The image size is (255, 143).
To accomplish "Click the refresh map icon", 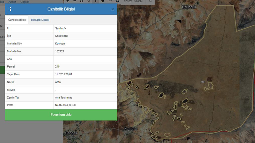I will (x=81, y=1).
